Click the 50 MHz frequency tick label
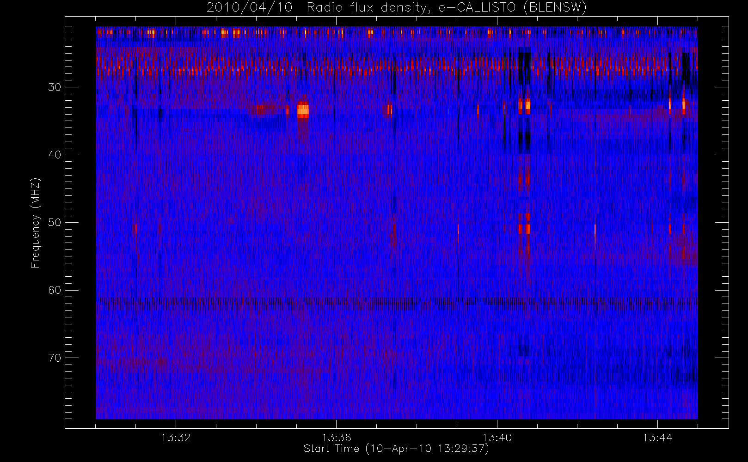 click(55, 223)
